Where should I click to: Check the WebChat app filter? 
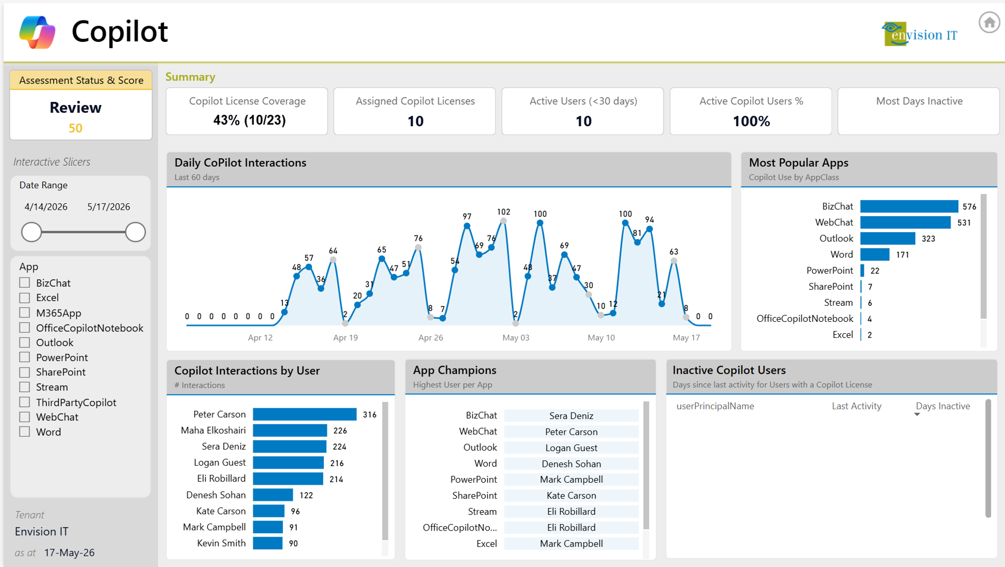click(25, 417)
